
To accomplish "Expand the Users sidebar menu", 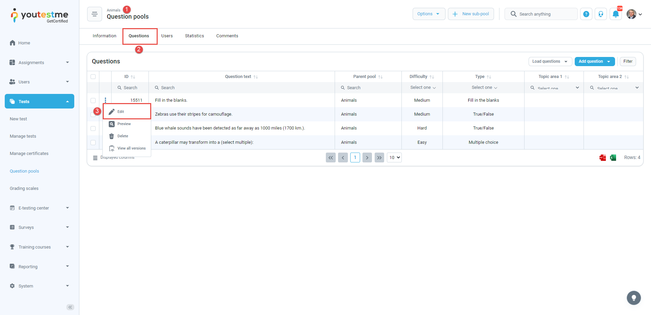I will coord(39,82).
